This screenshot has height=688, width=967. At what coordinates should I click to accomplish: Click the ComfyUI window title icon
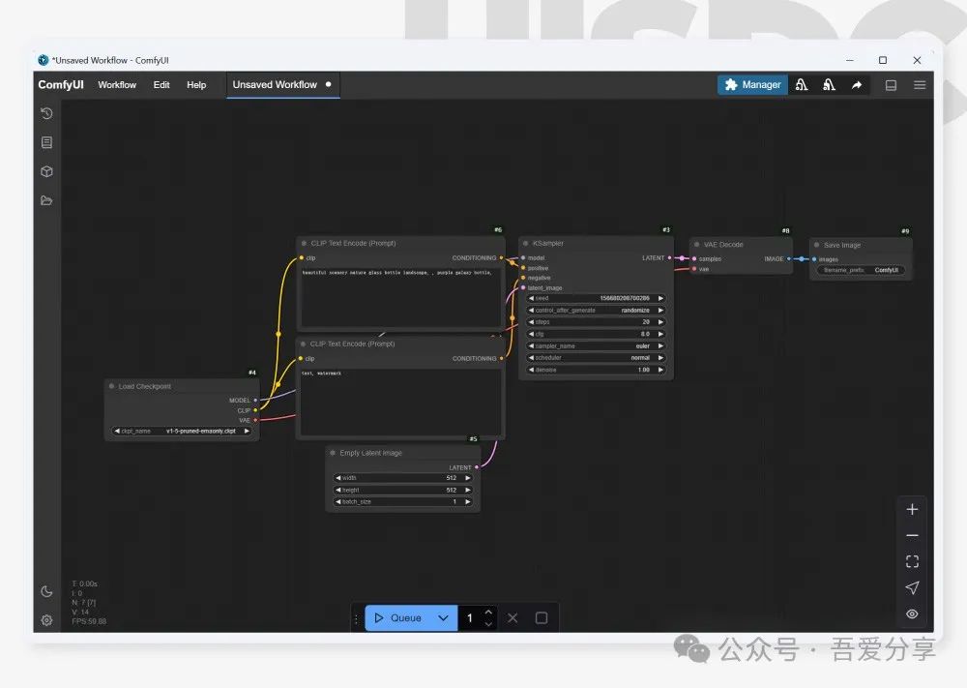click(44, 60)
